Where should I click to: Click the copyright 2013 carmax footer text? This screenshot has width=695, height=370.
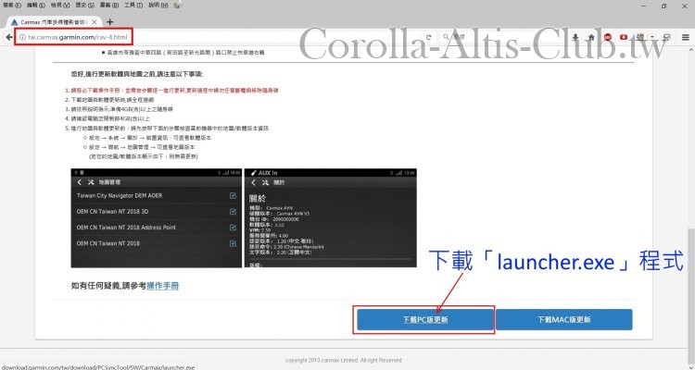click(x=344, y=360)
